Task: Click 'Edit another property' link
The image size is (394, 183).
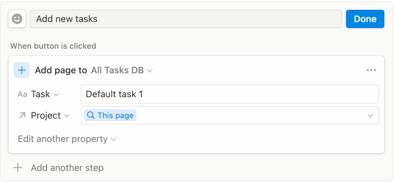Action: coord(63,139)
